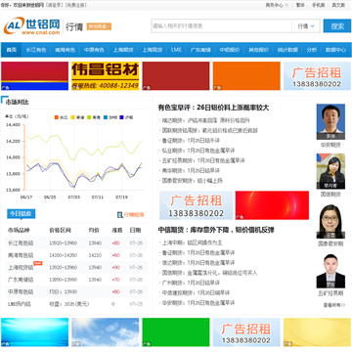Open the orange 其他频道 channel dropdown

pyautogui.click(x=99, y=26)
